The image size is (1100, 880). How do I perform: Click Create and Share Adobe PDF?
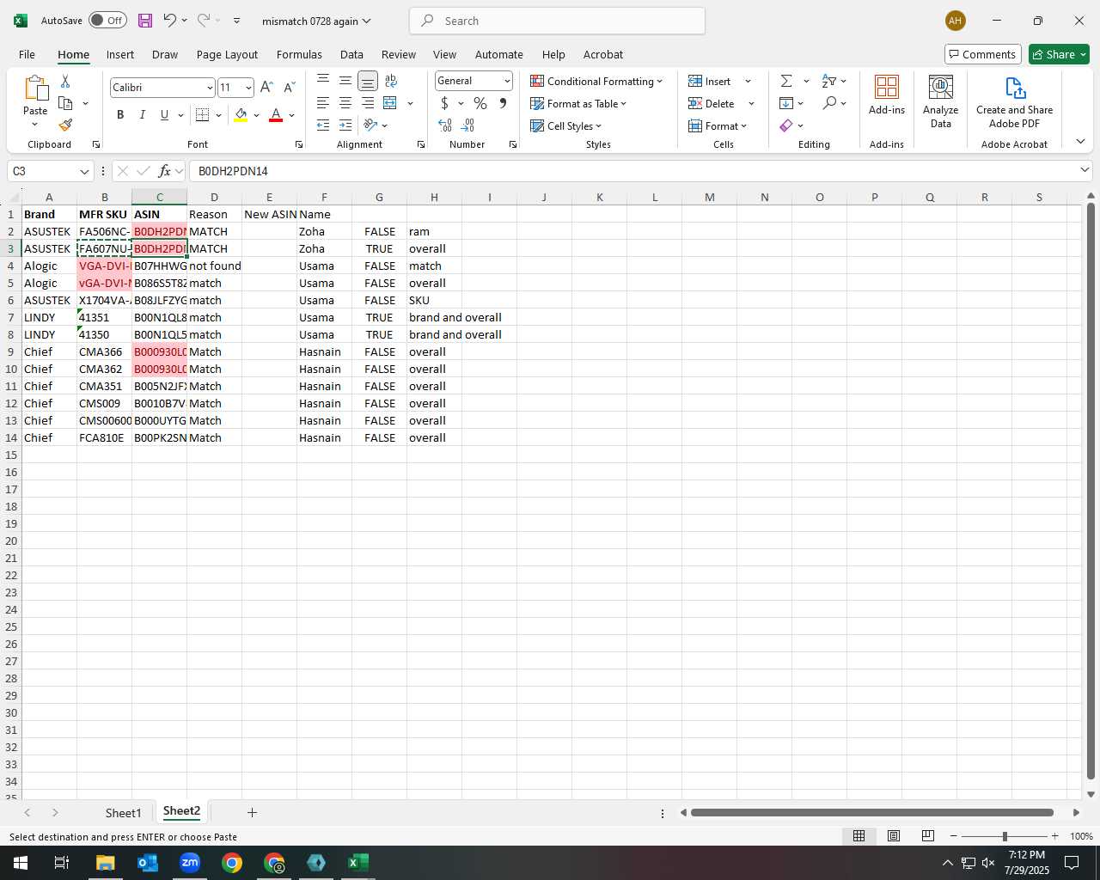pos(1014,101)
